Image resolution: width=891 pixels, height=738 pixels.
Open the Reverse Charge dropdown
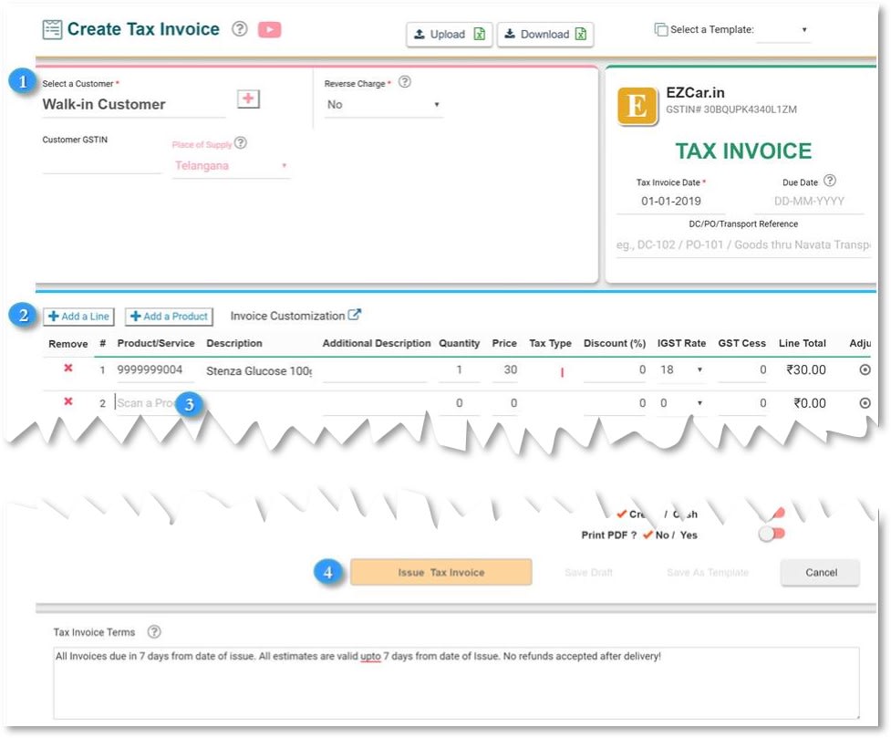tap(436, 105)
